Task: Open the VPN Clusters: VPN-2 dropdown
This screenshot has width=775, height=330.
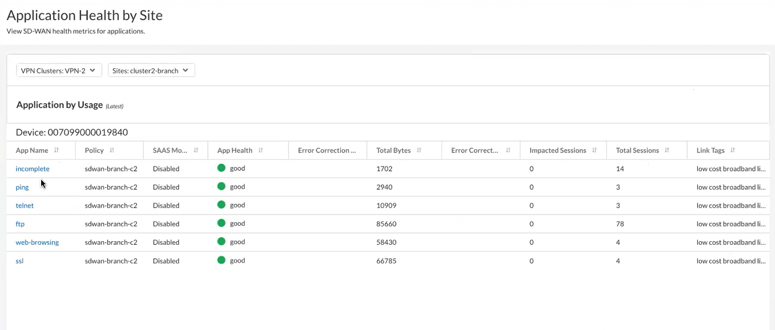Action: tap(59, 70)
